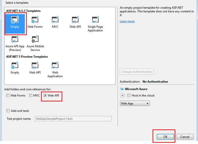Viewport: 198px width, 144px height.
Task: Select the ASP.NET 5 Web Application template
Action: 55,70
